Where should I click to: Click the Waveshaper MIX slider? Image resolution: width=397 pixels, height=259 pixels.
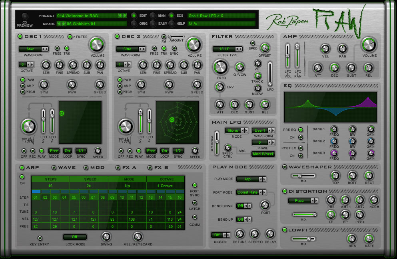point(302,176)
